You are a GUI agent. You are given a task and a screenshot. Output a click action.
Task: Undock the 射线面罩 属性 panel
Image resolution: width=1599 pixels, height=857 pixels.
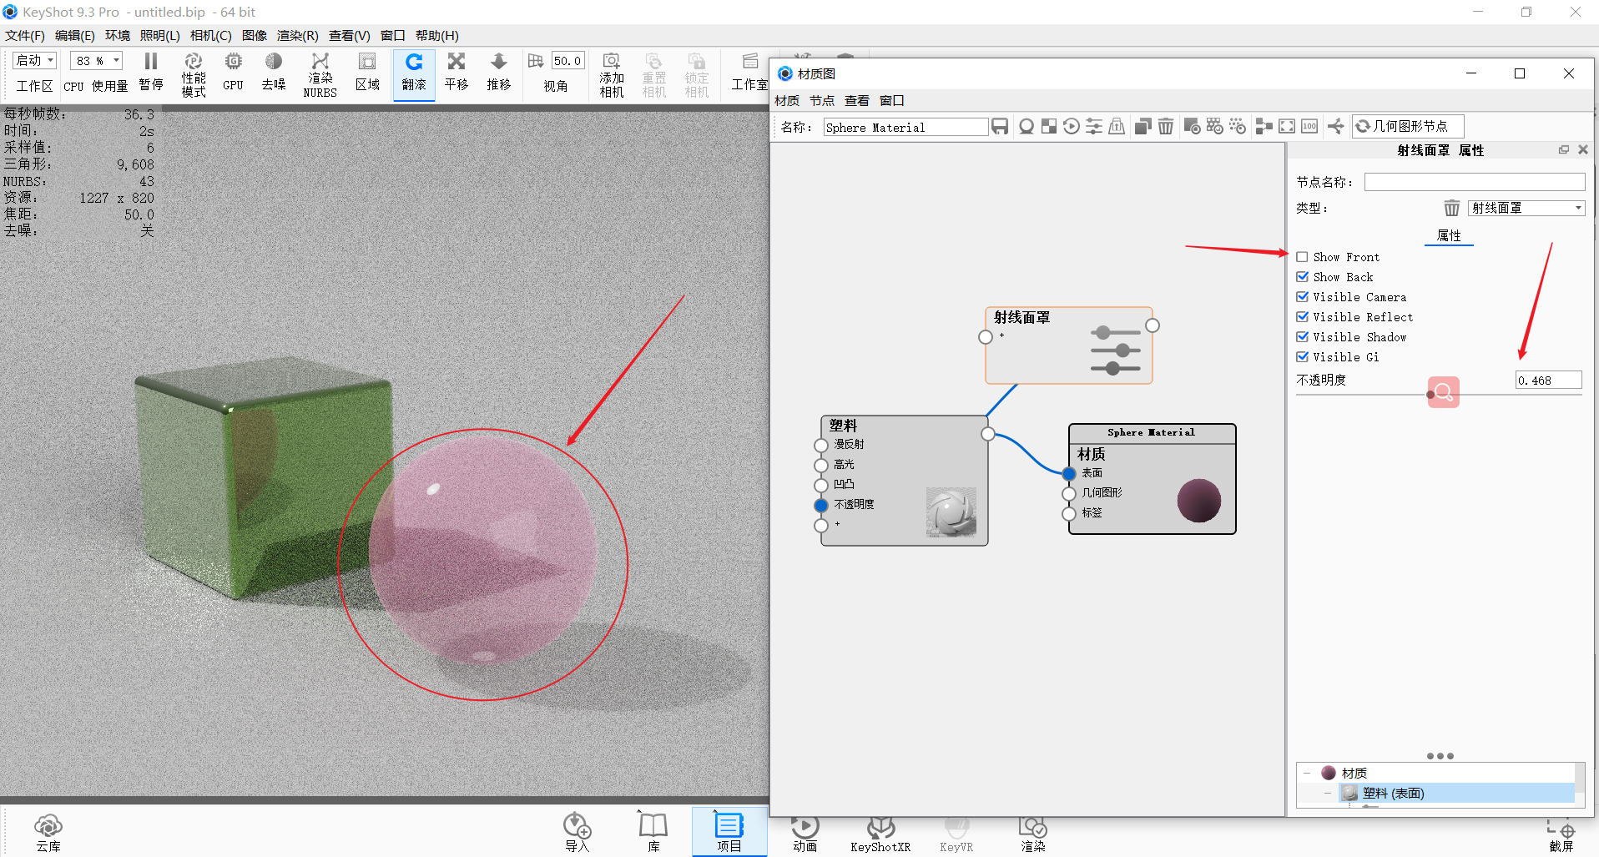(x=1564, y=150)
